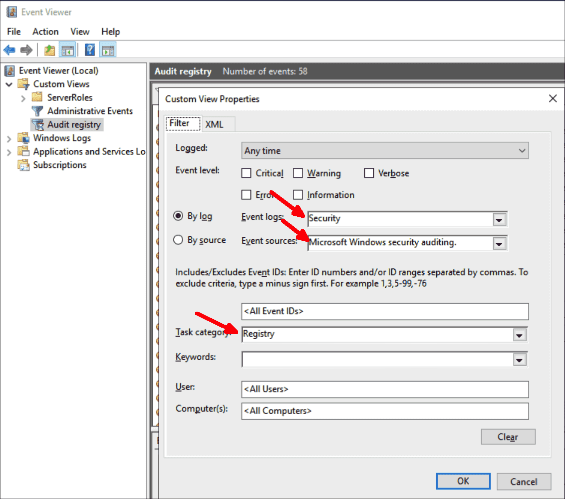Image resolution: width=565 pixels, height=499 pixels.
Task: Confirm the filter with OK
Action: 463,481
